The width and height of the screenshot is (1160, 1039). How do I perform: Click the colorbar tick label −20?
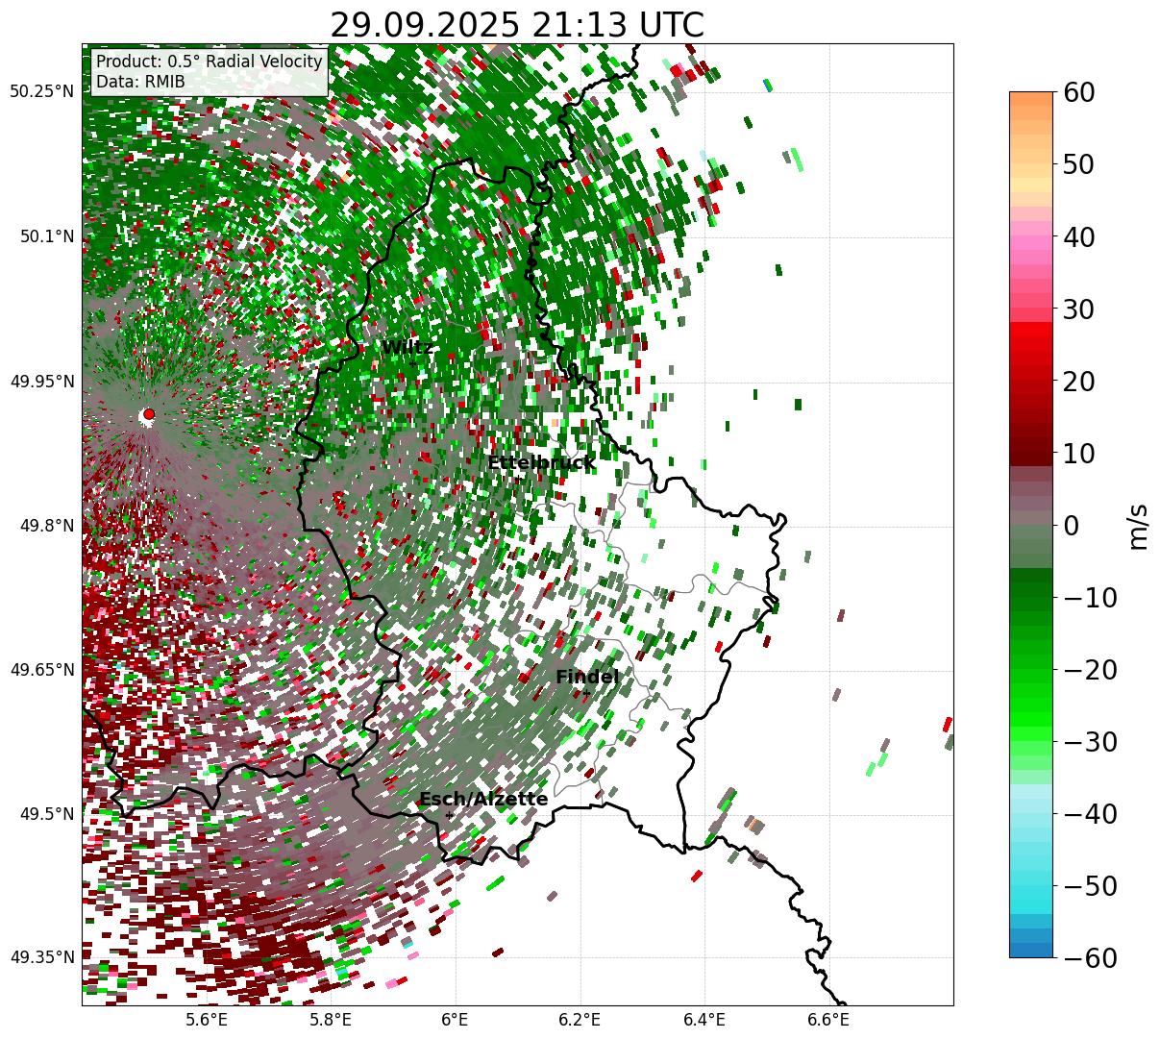(1090, 670)
